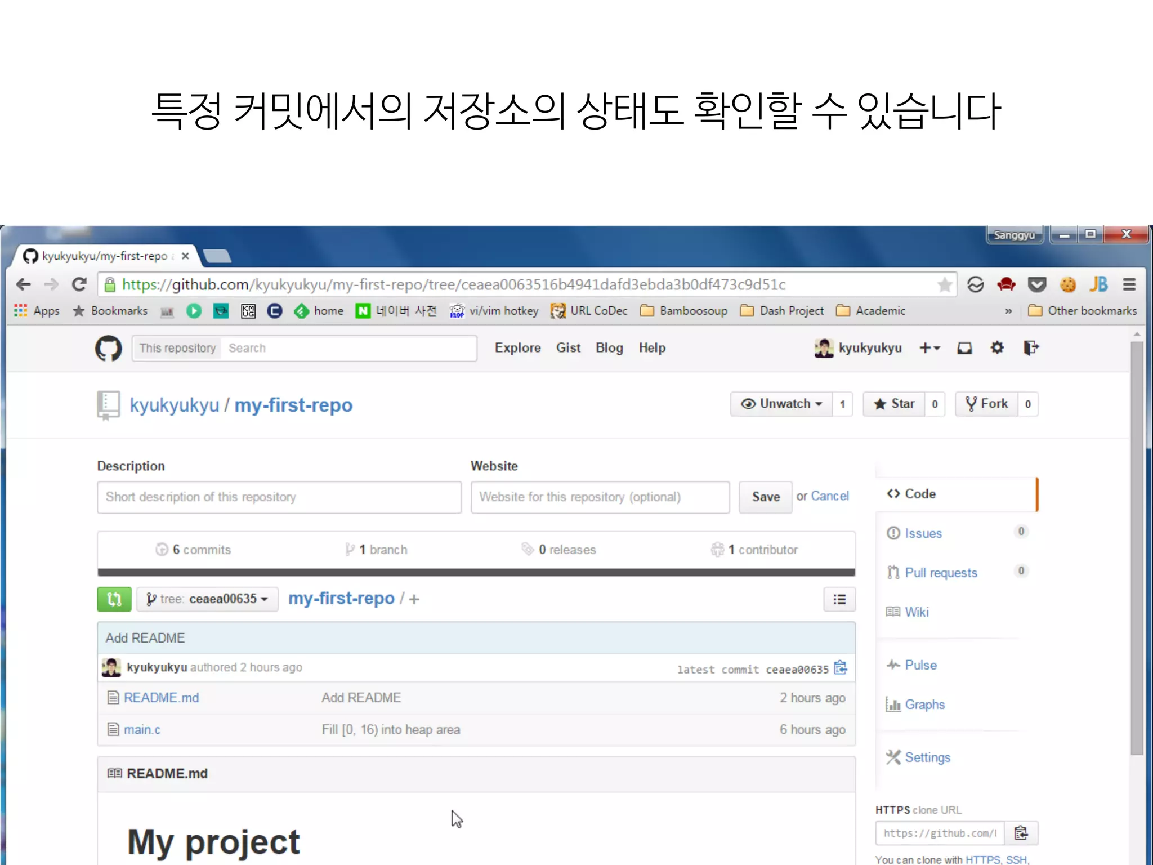This screenshot has height=865, width=1153.
Task: Click the JB extension icon
Action: click(x=1098, y=284)
